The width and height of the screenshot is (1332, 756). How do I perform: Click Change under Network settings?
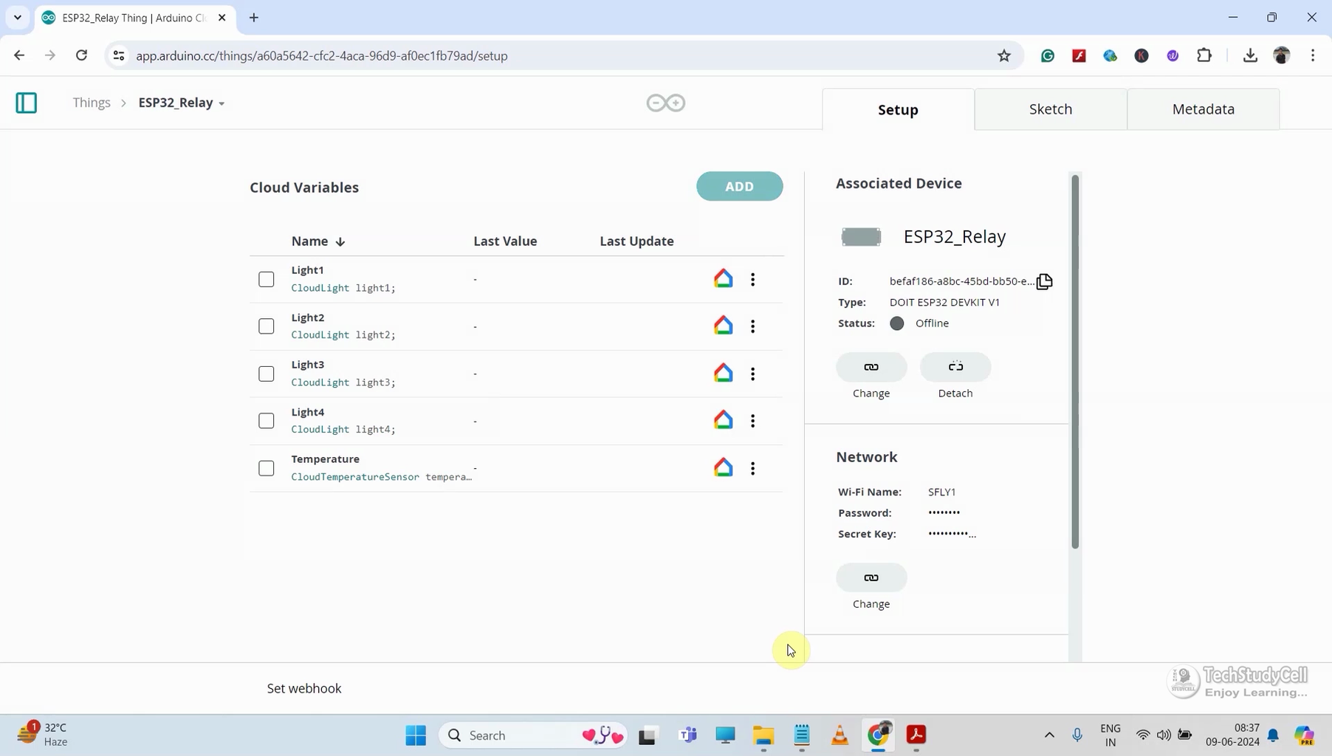tap(871, 578)
